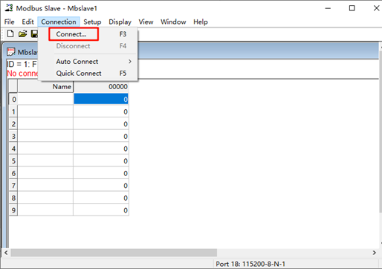Select the value cell in row 7

tap(101, 186)
